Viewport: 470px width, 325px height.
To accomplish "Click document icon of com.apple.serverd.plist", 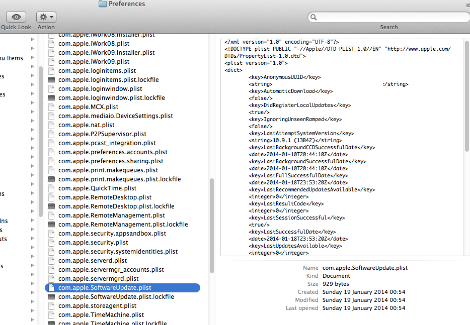I will pos(51,260).
